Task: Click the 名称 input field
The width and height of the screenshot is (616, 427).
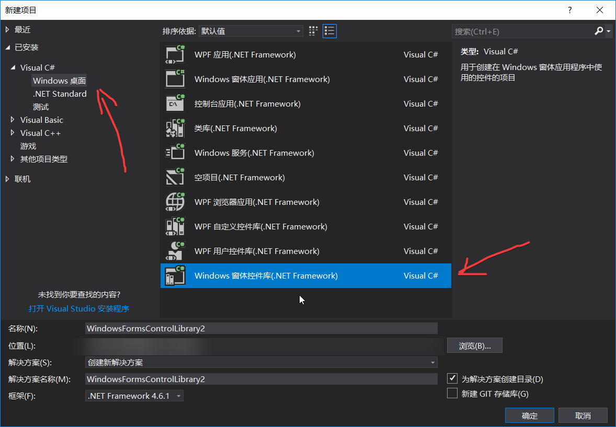Action: point(261,328)
